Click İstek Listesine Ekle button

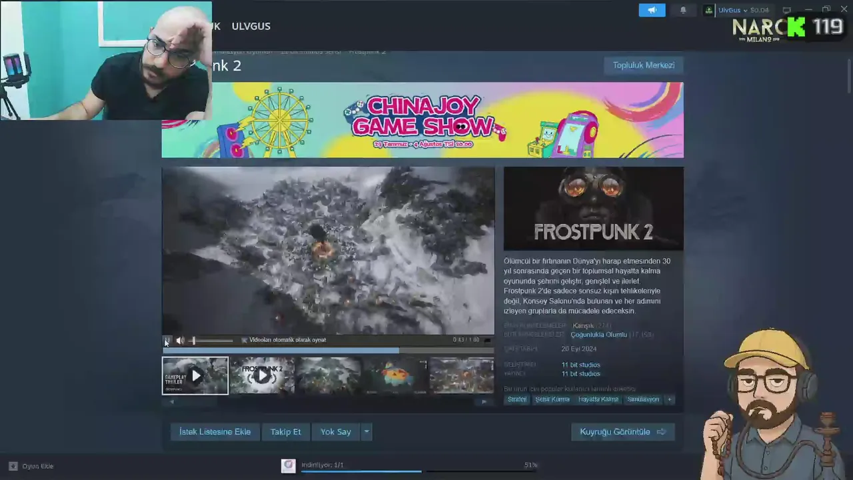[x=215, y=432]
